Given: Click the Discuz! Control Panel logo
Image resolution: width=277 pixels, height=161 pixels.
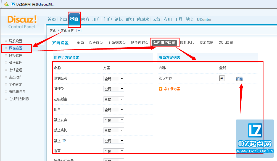Looking at the screenshot, I should [22, 22].
